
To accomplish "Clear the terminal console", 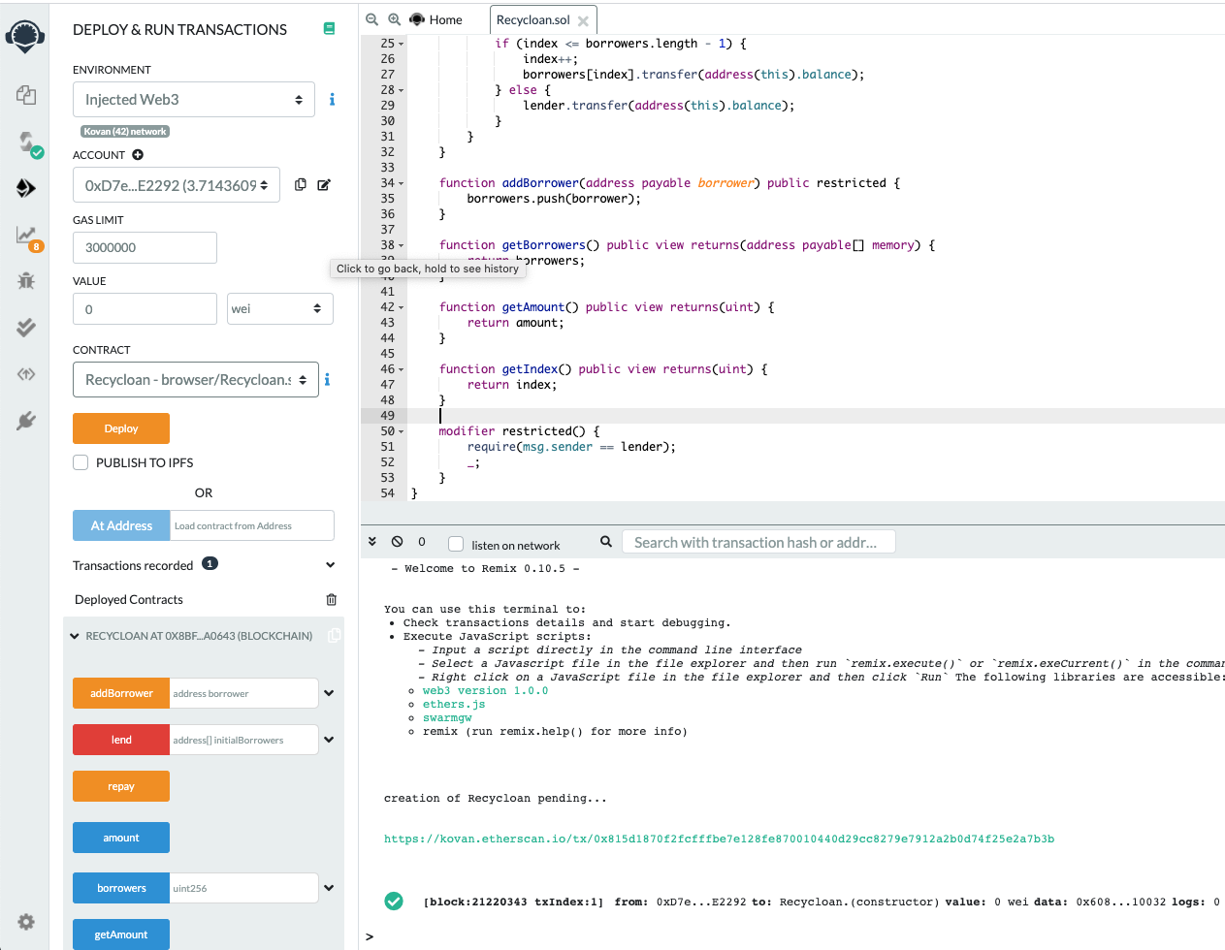I will point(397,541).
